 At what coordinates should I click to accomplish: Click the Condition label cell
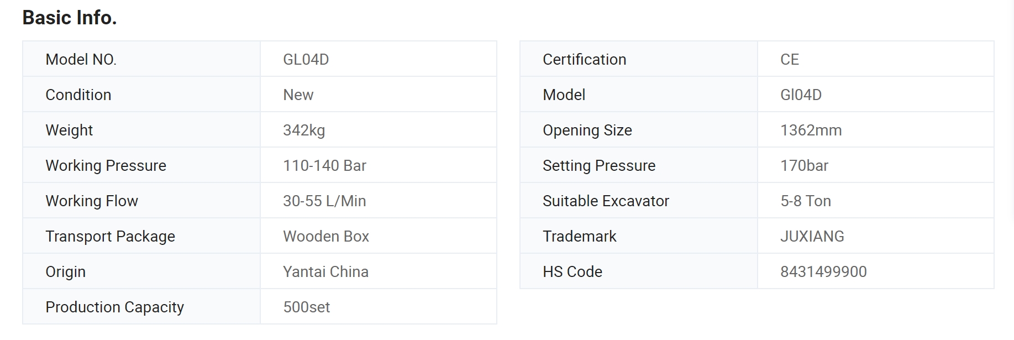pos(78,95)
